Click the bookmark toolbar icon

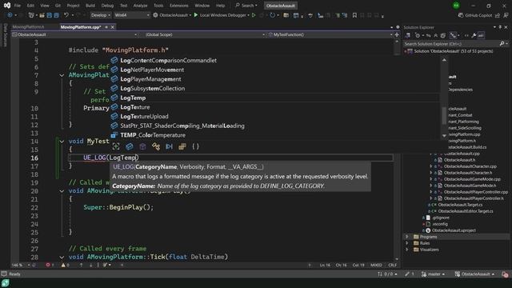[x=354, y=15]
